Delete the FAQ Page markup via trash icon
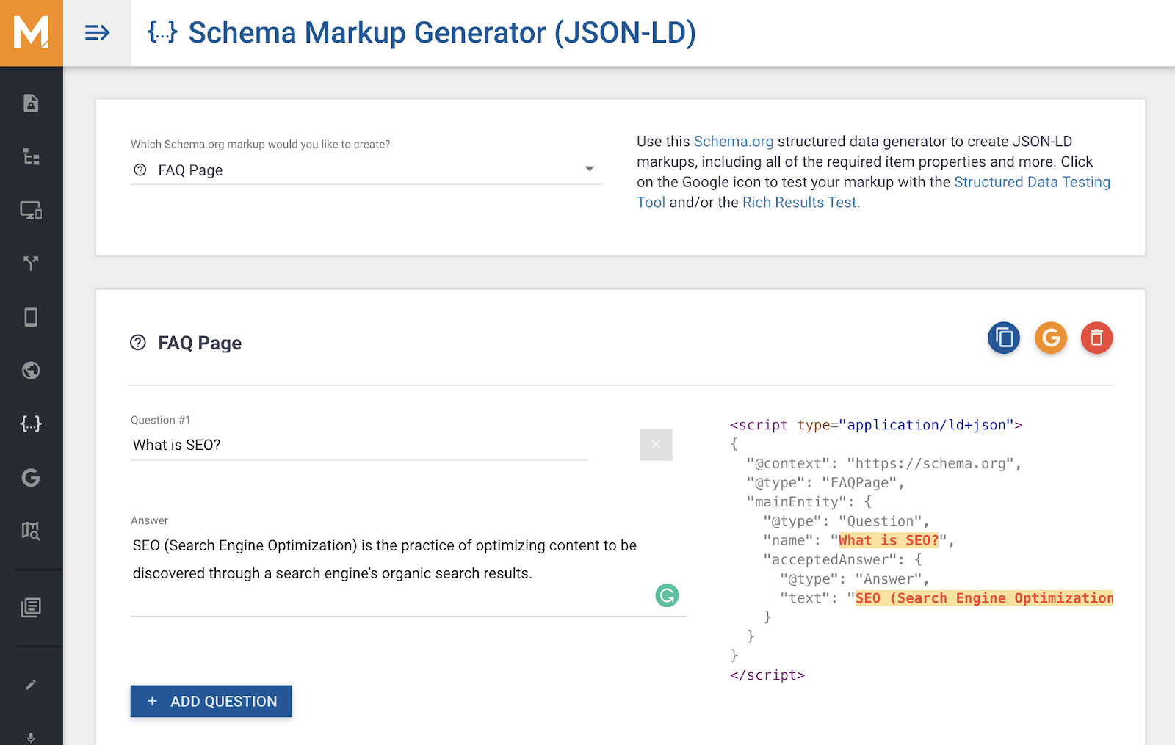 pyautogui.click(x=1096, y=338)
